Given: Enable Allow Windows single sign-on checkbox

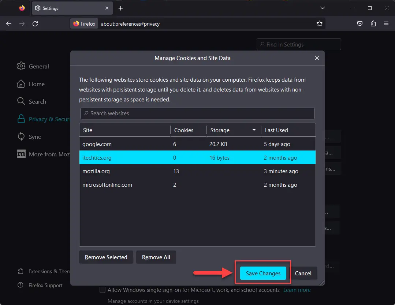Looking at the screenshot, I should tap(102, 290).
